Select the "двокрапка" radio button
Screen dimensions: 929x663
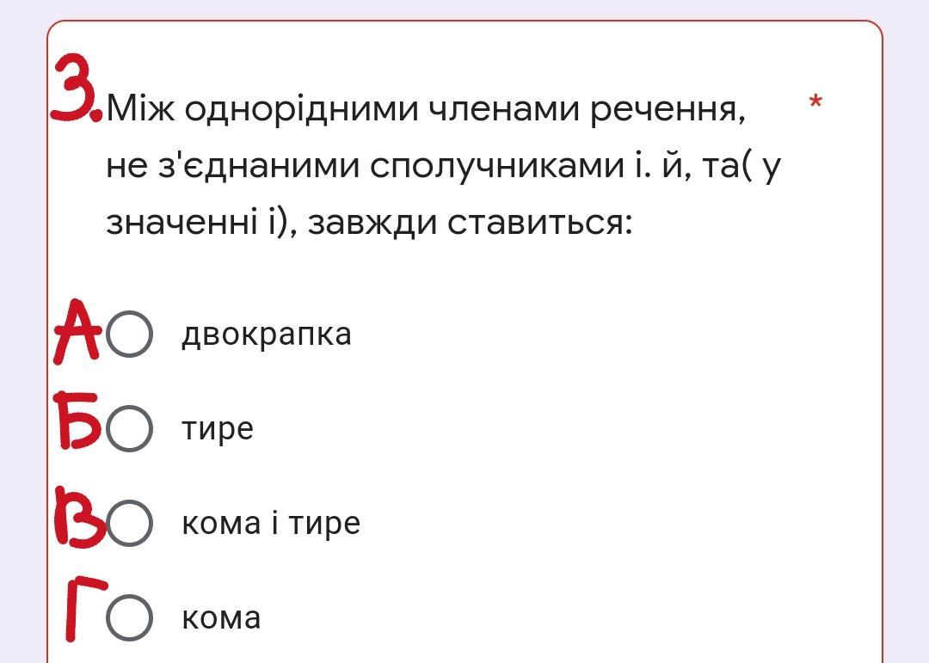click(129, 334)
